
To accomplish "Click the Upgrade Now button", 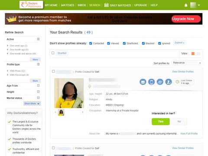I will click(x=186, y=19).
